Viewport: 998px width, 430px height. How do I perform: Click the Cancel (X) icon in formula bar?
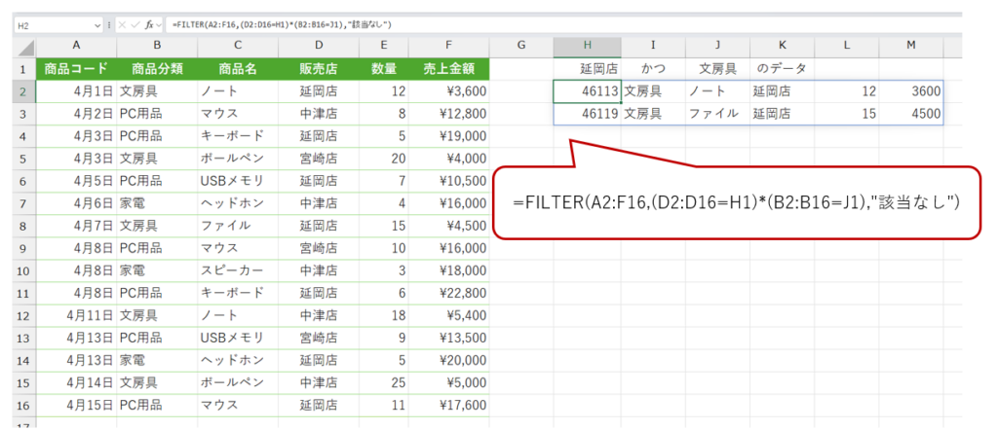[x=122, y=24]
